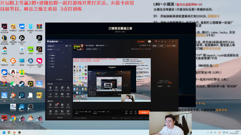Open the KOOK desktop shortcut

click(31, 49)
